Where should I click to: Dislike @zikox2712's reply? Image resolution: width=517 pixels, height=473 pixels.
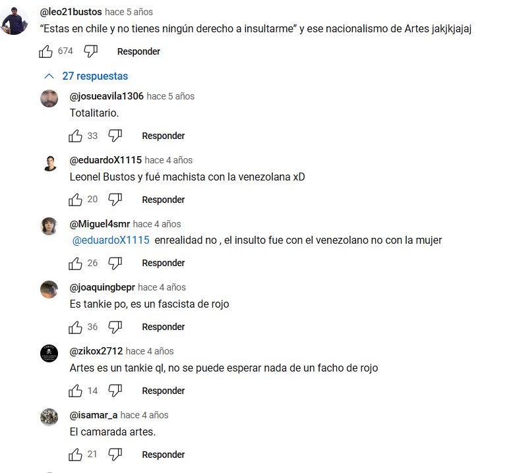[115, 391]
